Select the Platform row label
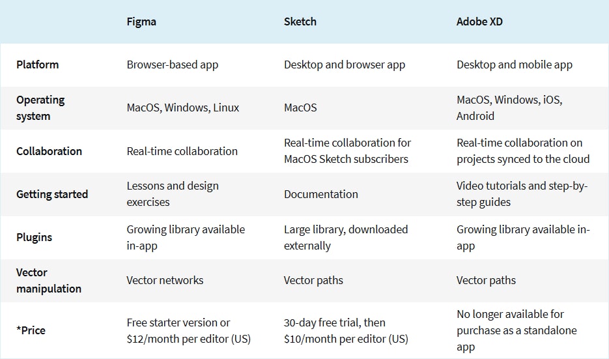The image size is (609, 359). (x=37, y=65)
